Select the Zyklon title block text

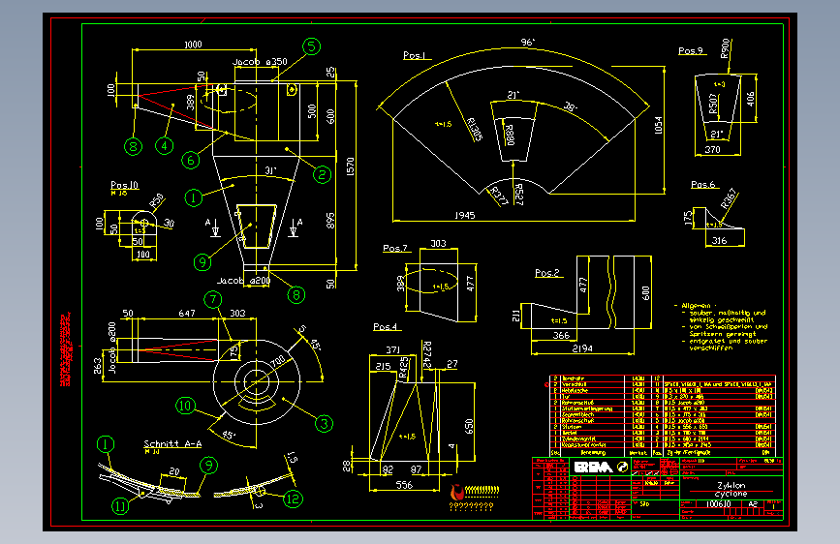point(731,485)
